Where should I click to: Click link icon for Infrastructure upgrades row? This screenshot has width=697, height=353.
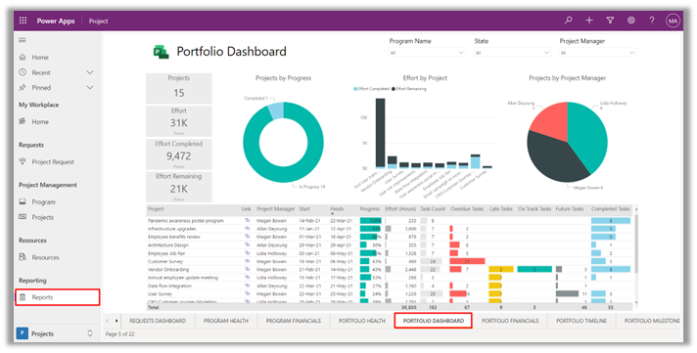pyautogui.click(x=247, y=228)
